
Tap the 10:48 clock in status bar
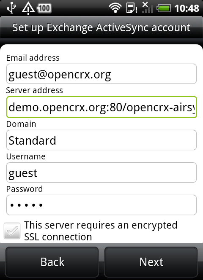187,8
